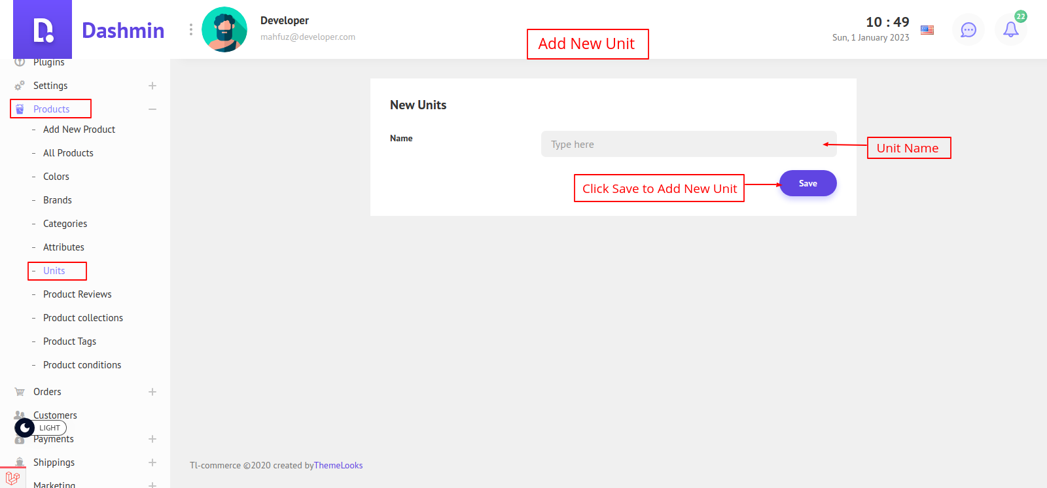
Task: Click the unit Name input field
Action: [x=681, y=144]
